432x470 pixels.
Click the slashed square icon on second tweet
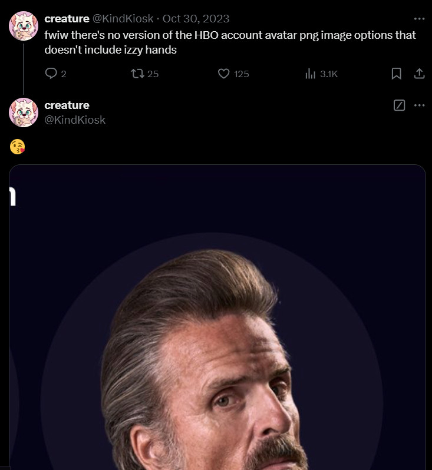[399, 105]
